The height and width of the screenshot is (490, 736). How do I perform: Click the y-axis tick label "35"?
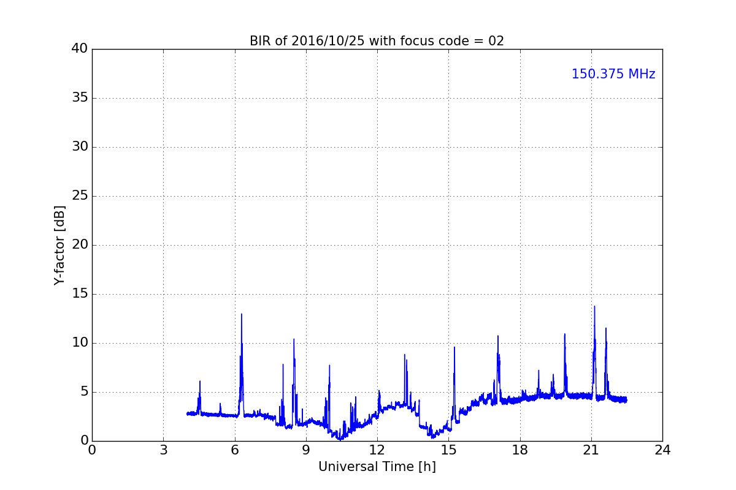[79, 98]
